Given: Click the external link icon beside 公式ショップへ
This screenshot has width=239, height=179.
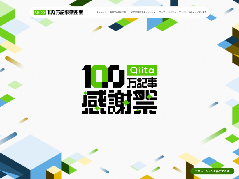Looking at the screenshot, I should (x=184, y=12).
